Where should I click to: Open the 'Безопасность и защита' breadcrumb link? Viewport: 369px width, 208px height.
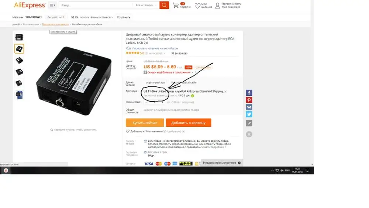pos(55,24)
